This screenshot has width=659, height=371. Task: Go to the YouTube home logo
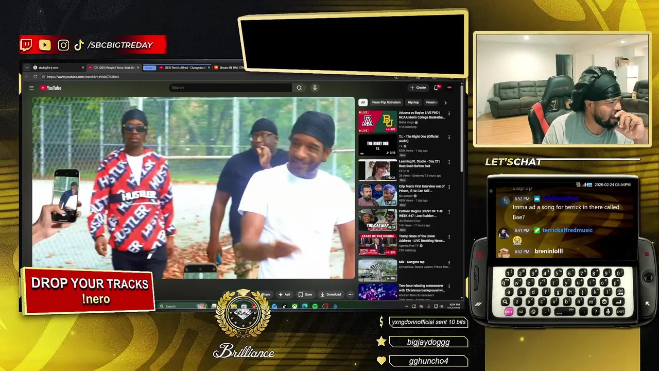coord(51,88)
